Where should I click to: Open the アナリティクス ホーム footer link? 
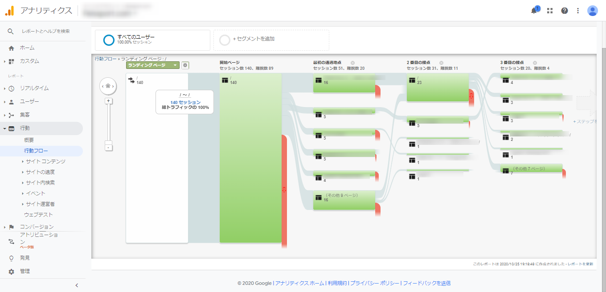pos(299,283)
